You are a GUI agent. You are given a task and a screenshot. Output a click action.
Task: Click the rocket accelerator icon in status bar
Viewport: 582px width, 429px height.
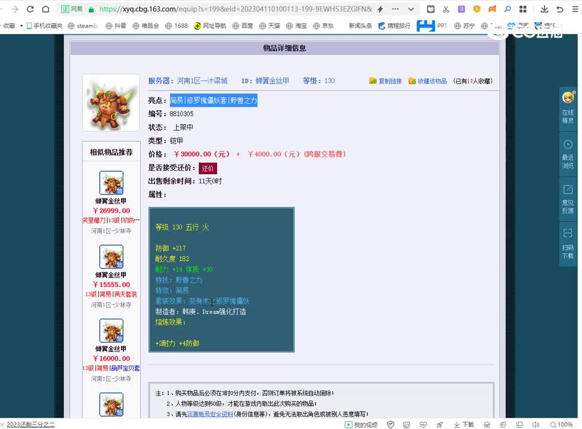(x=439, y=425)
